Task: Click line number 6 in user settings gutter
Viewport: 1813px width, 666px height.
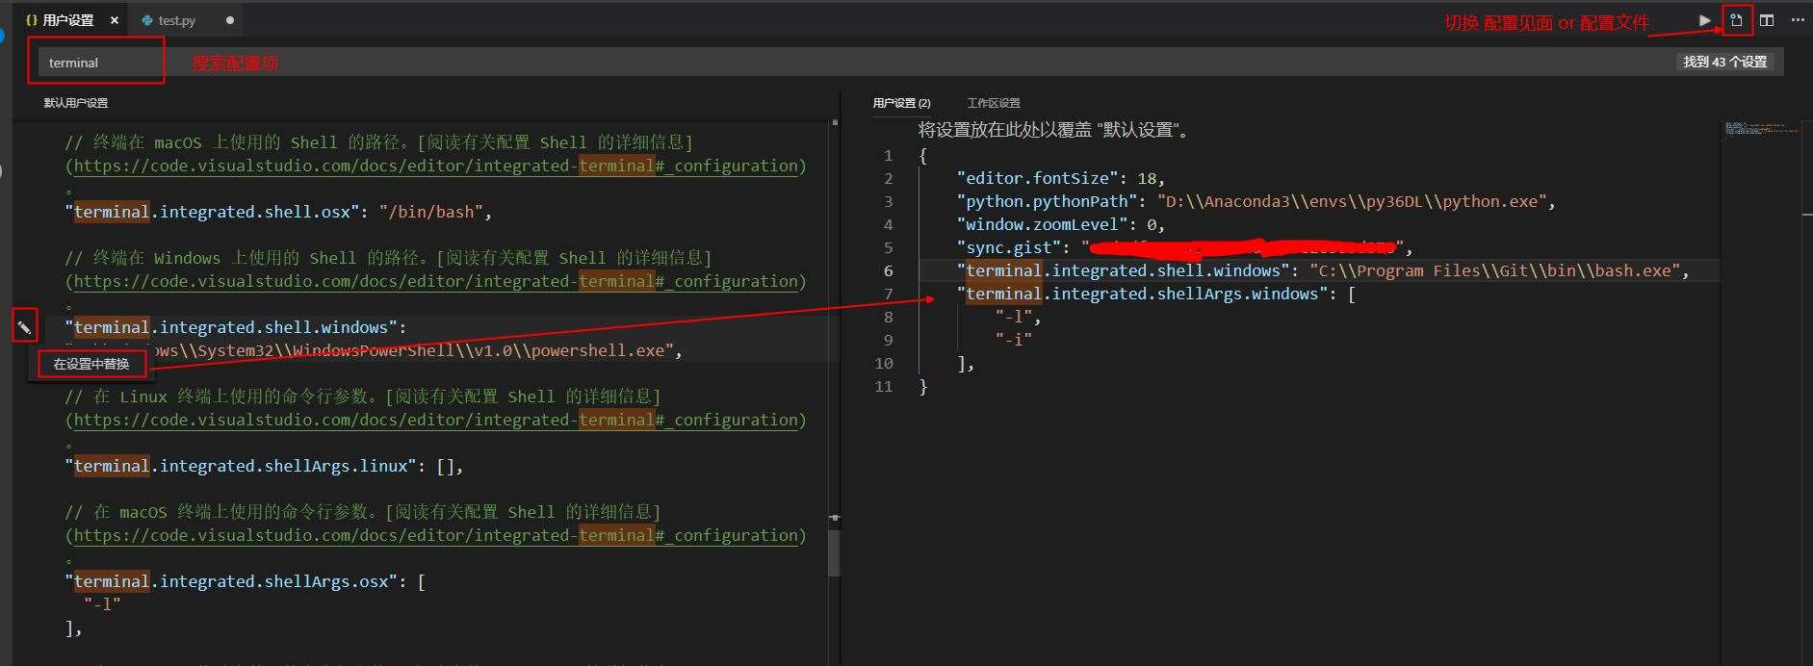Action: (x=889, y=270)
